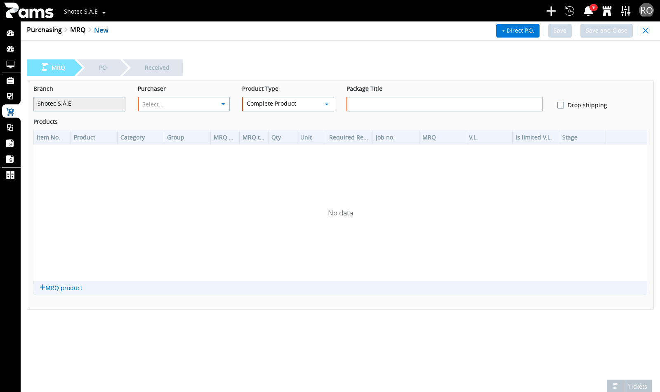
Task: Sort by V.L. column header
Action: (x=489, y=137)
